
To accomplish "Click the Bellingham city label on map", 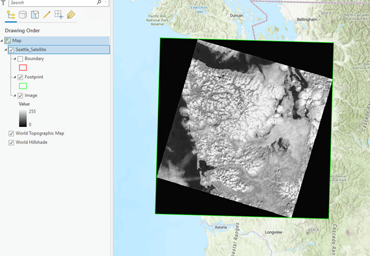I will 307,20.
